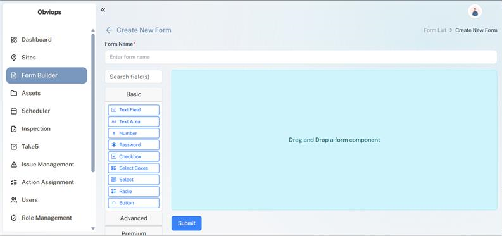Image resolution: width=502 pixels, height=236 pixels.
Task: Click the Form Builder document icon
Action: (x=13, y=75)
